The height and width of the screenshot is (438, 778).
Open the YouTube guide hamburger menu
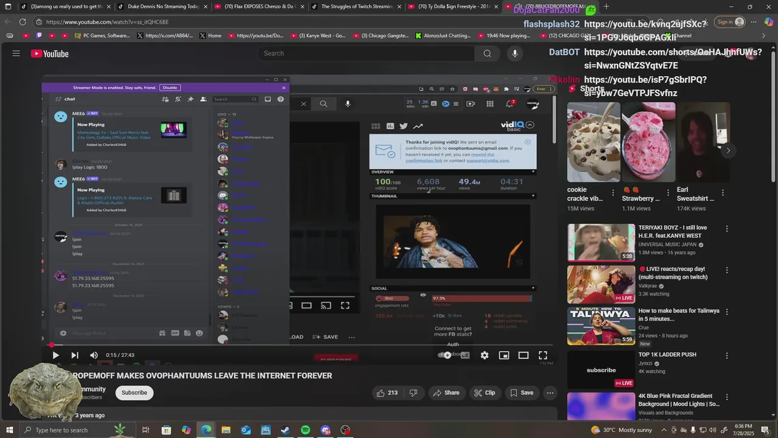pyautogui.click(x=16, y=54)
